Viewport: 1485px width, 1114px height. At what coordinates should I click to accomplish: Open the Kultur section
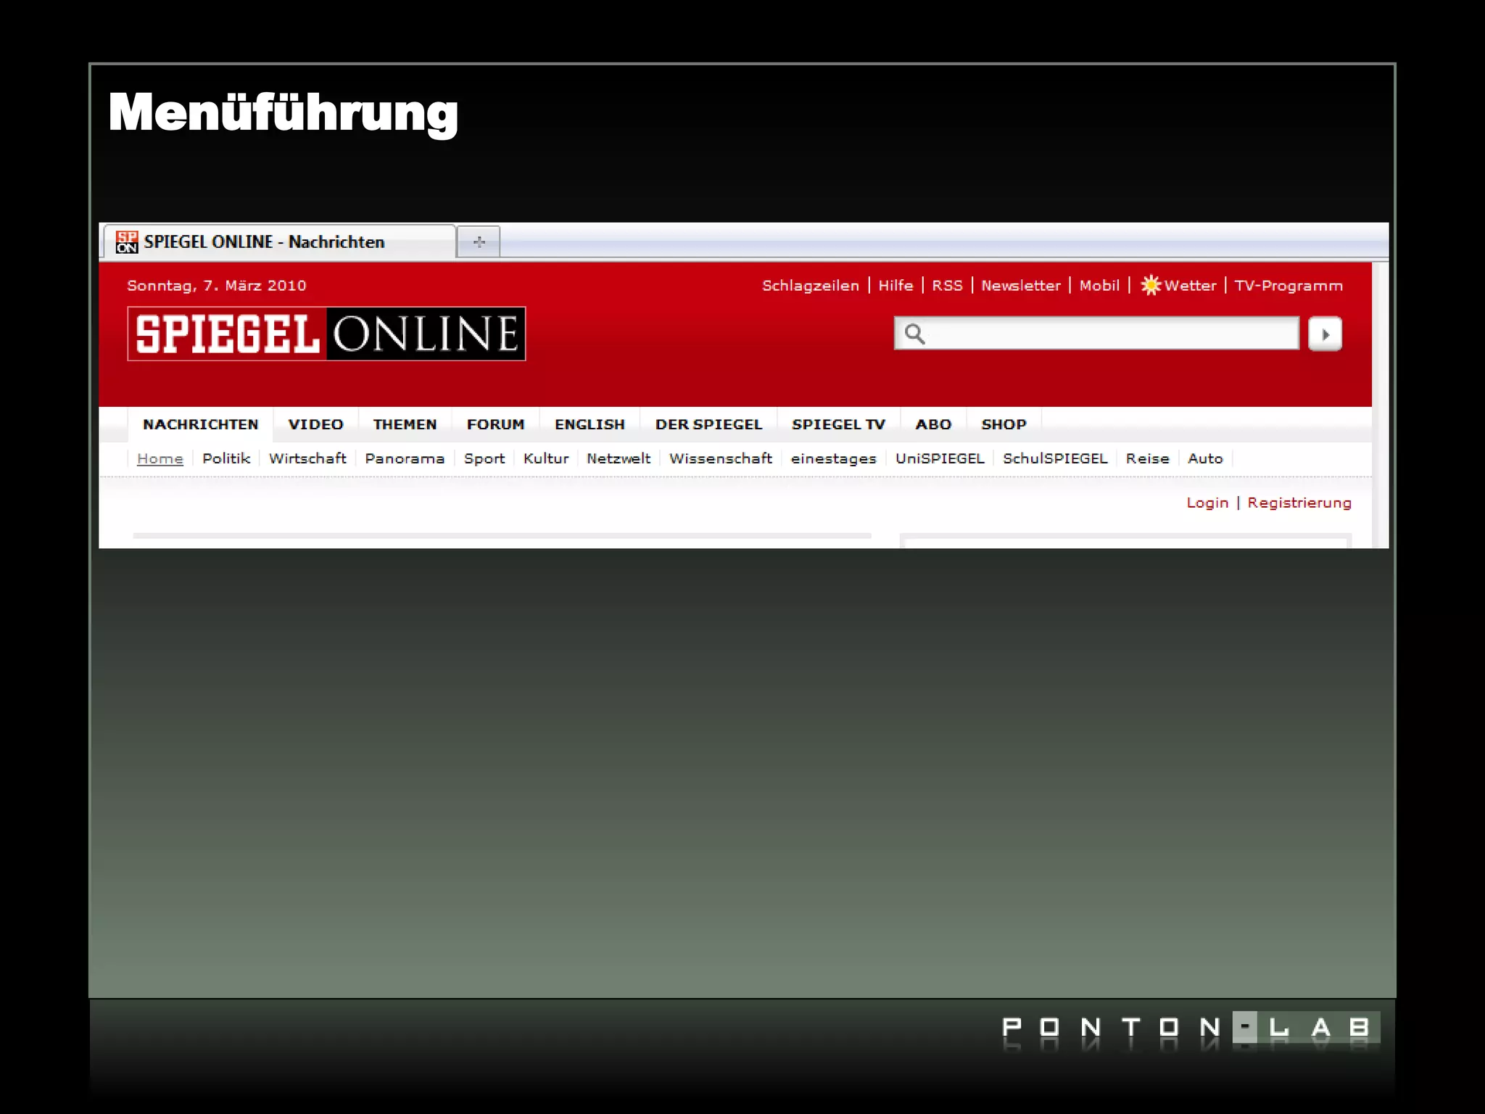click(546, 458)
